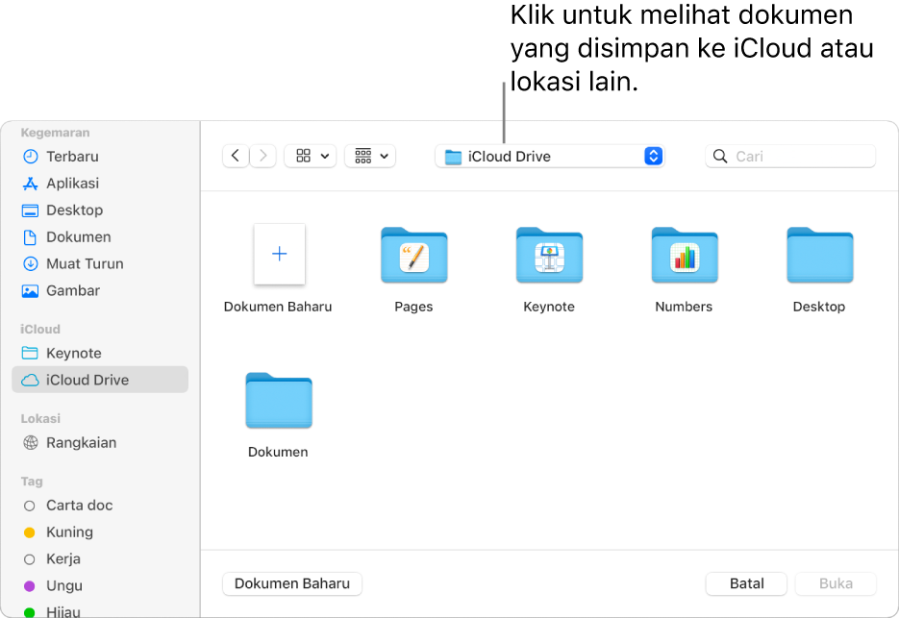Select the Ungu purple tag
Screen dimensions: 899x618
click(x=53, y=586)
